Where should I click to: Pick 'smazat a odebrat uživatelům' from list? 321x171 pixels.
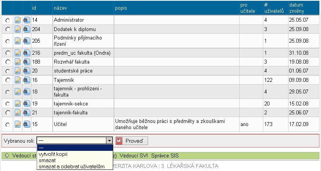pyautogui.click(x=72, y=167)
